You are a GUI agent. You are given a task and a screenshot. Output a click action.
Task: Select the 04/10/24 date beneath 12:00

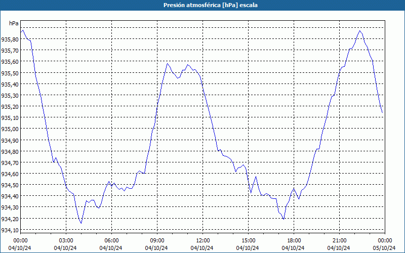pos(202,248)
